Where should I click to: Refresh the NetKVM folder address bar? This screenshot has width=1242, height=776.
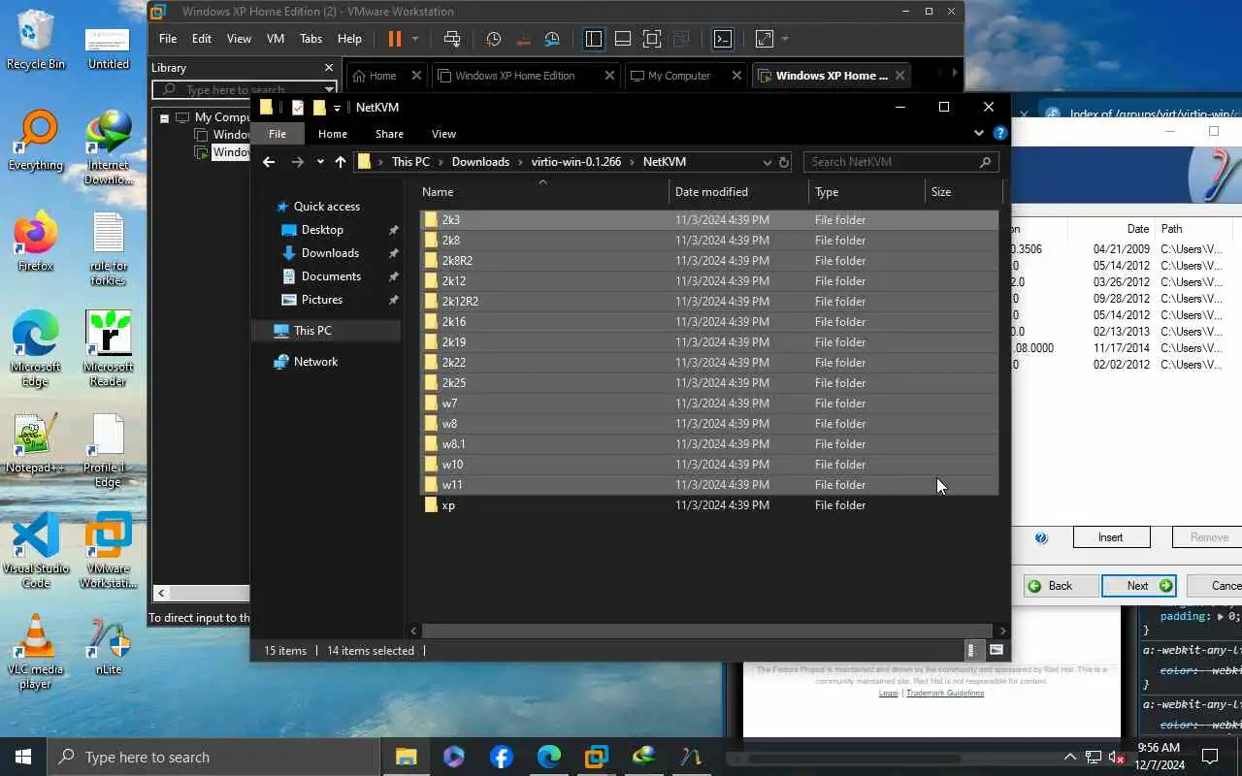[x=784, y=162]
